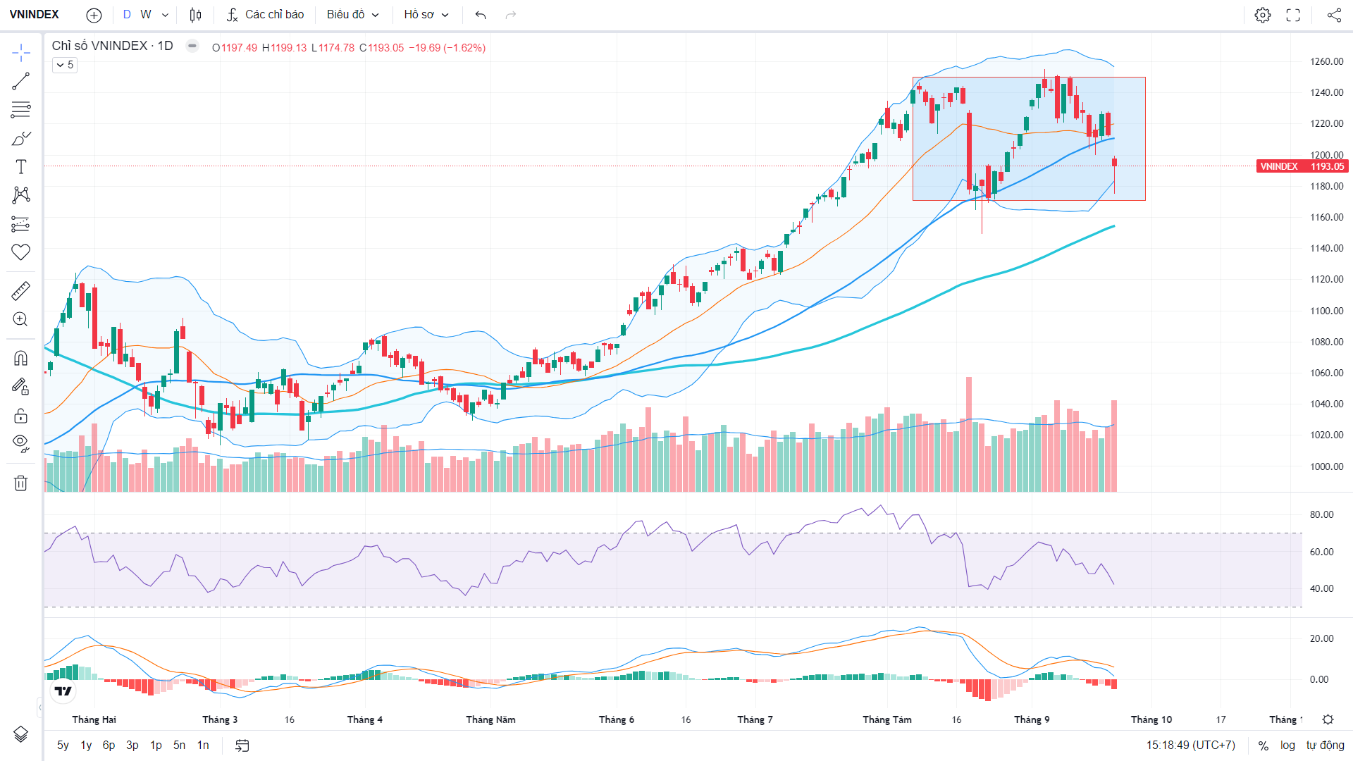
Task: Open the object tree layers icon
Action: 21,734
